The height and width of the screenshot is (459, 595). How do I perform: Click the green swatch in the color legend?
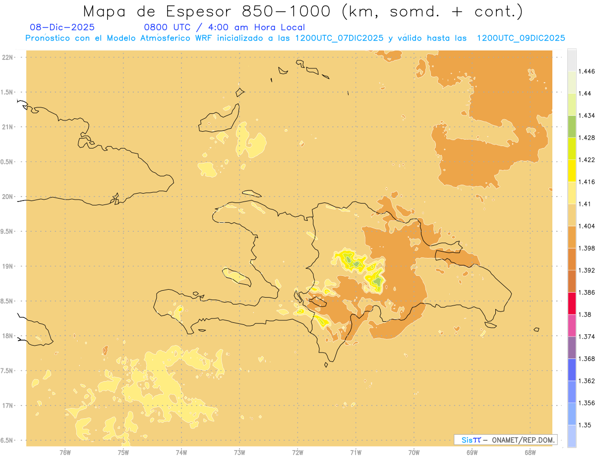[572, 126]
